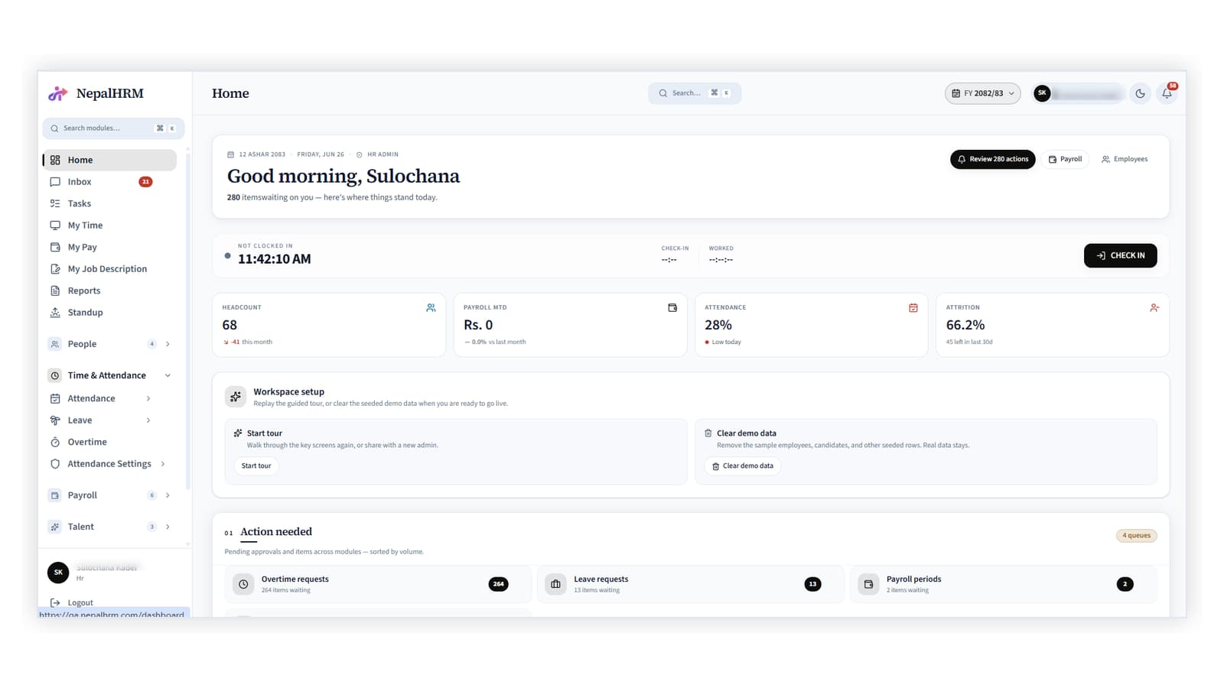Expand the Talent section chevron
Screen dimensions: 1224x688
click(x=168, y=527)
